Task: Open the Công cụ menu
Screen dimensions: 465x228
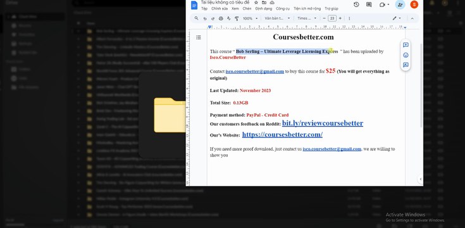Action: click(x=283, y=9)
